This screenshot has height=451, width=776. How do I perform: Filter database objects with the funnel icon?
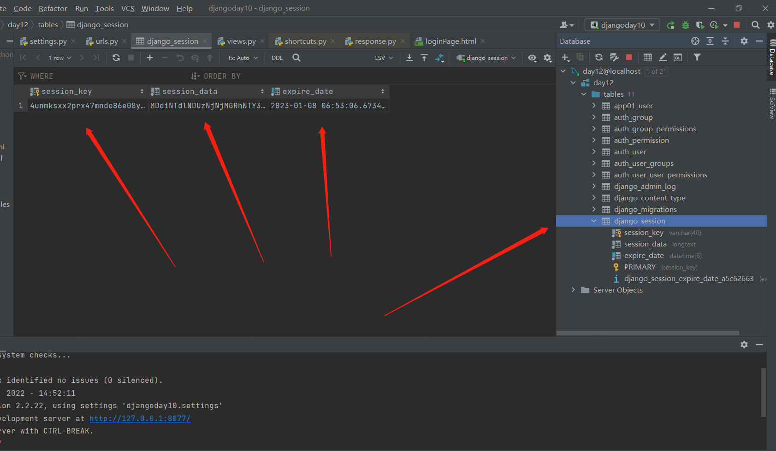[x=697, y=57]
